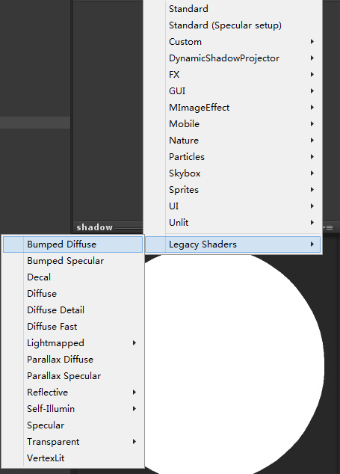
Task: Open the GUI shader submenu
Action: (x=232, y=90)
